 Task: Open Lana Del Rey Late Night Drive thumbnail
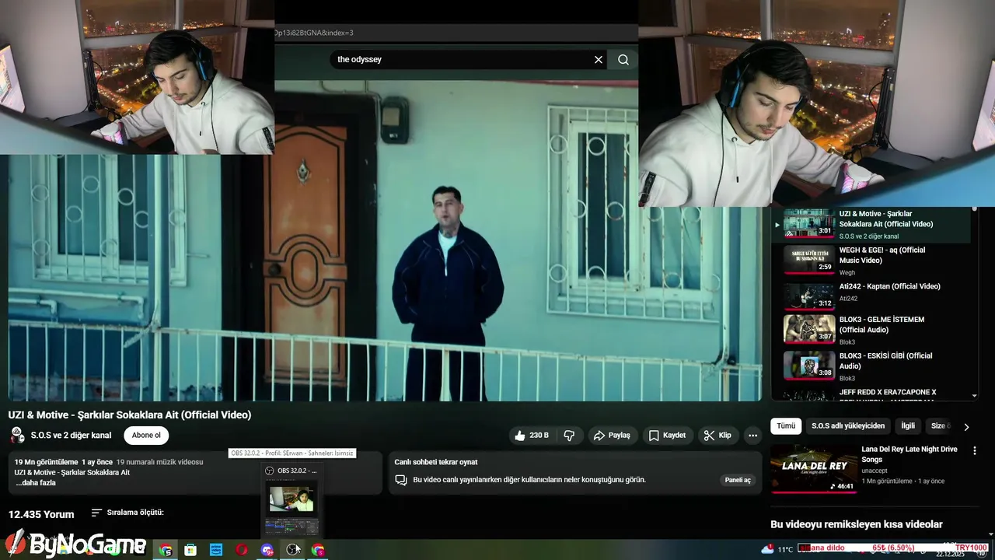813,469
